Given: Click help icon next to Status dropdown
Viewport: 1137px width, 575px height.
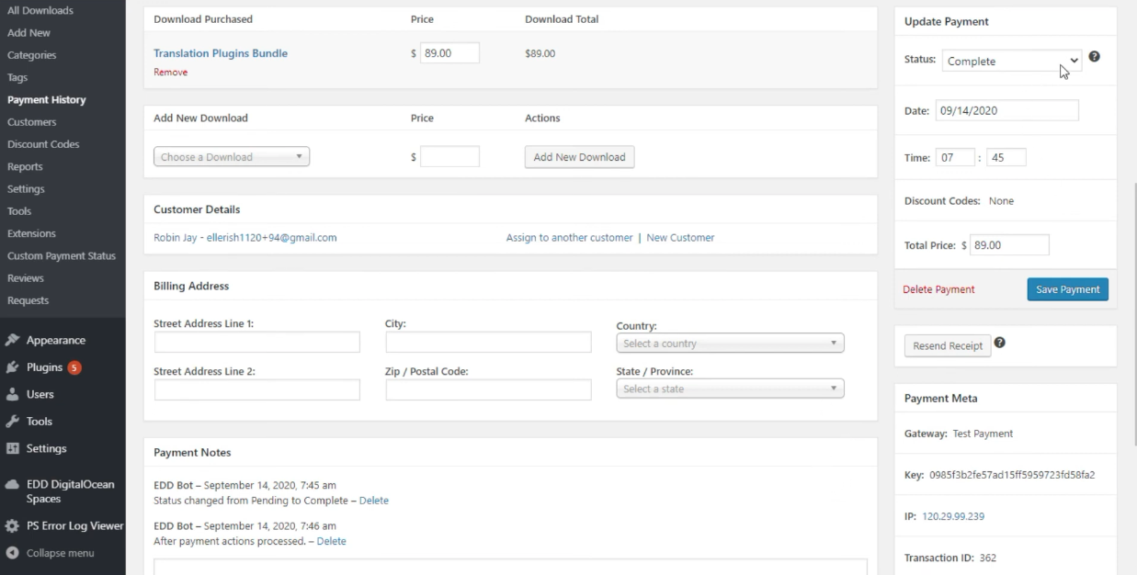Looking at the screenshot, I should pos(1094,57).
